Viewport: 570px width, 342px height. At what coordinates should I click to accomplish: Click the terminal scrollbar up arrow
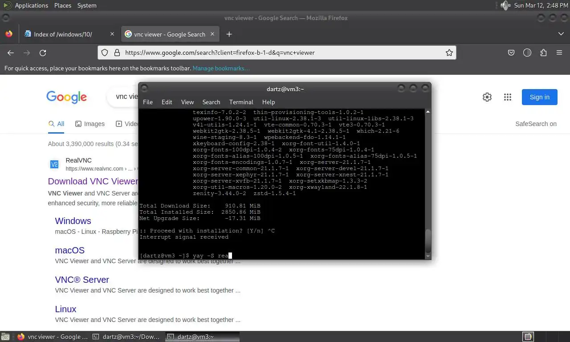point(428,112)
